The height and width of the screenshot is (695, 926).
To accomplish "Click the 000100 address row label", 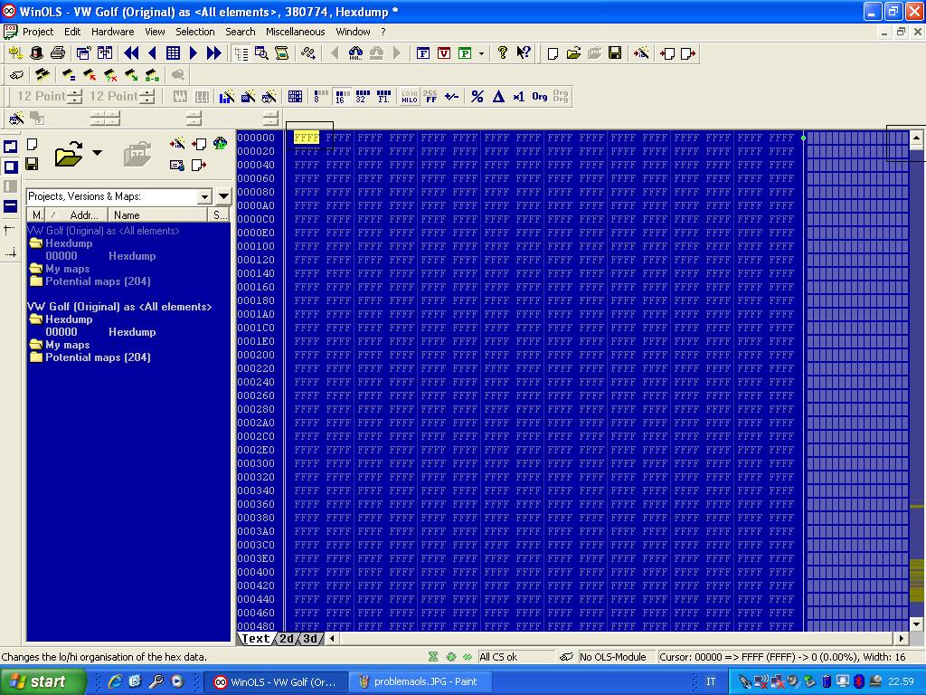I will point(256,246).
